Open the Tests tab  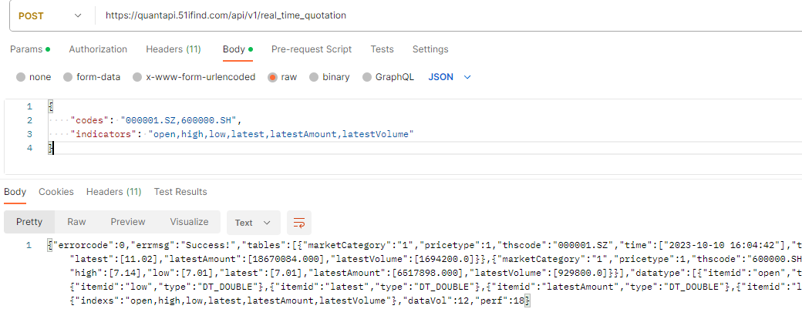[x=382, y=49]
